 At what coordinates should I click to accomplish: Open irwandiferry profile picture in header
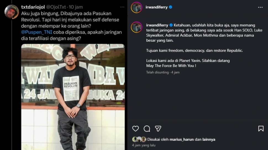[136, 7]
